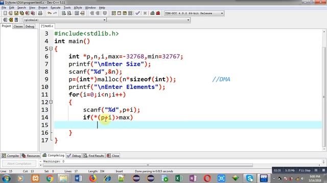Image resolution: width=327 pixels, height=183 pixels.
Task: Open Excel from the taskbar
Action: [179, 178]
